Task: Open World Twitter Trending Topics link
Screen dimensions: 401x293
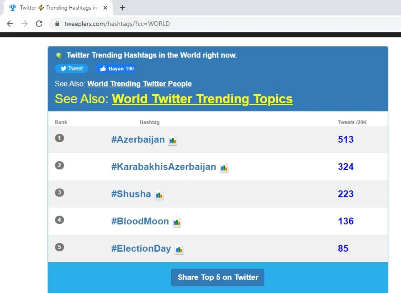Action: tap(202, 99)
